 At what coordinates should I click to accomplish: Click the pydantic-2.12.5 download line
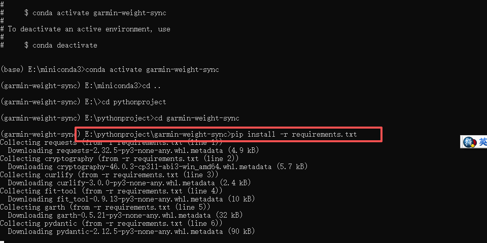click(131, 231)
